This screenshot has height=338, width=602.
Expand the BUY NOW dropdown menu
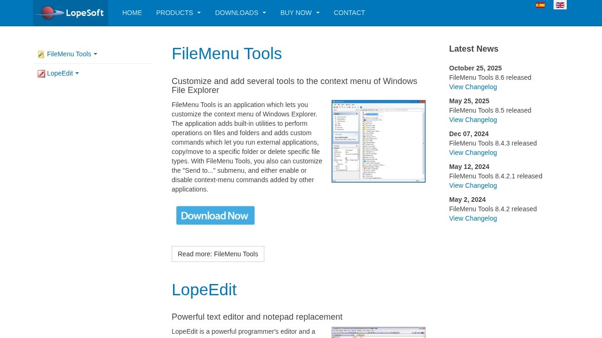(300, 13)
